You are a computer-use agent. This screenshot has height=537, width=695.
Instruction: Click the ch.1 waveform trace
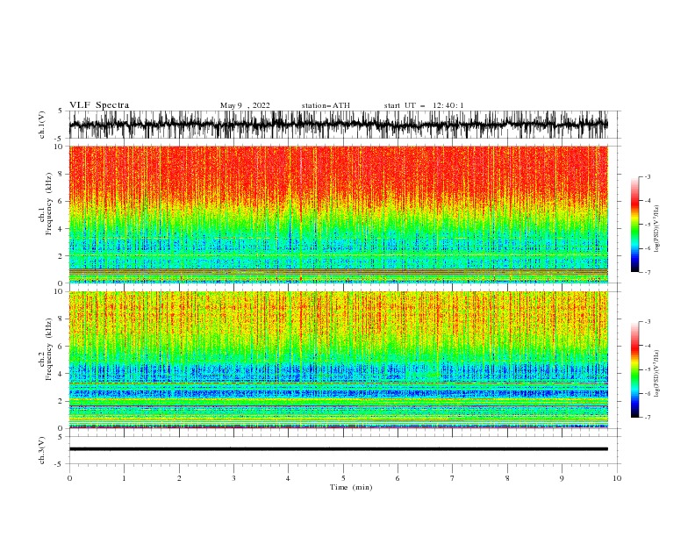click(338, 125)
